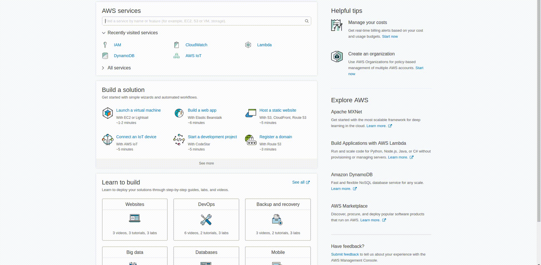Click Learn more under Apache MXNet
This screenshot has width=541, height=265.
[x=377, y=126]
